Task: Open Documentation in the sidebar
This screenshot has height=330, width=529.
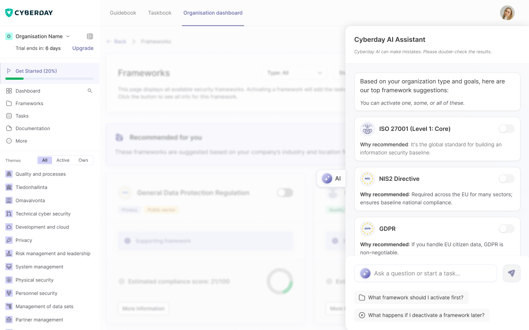Action: click(x=33, y=128)
